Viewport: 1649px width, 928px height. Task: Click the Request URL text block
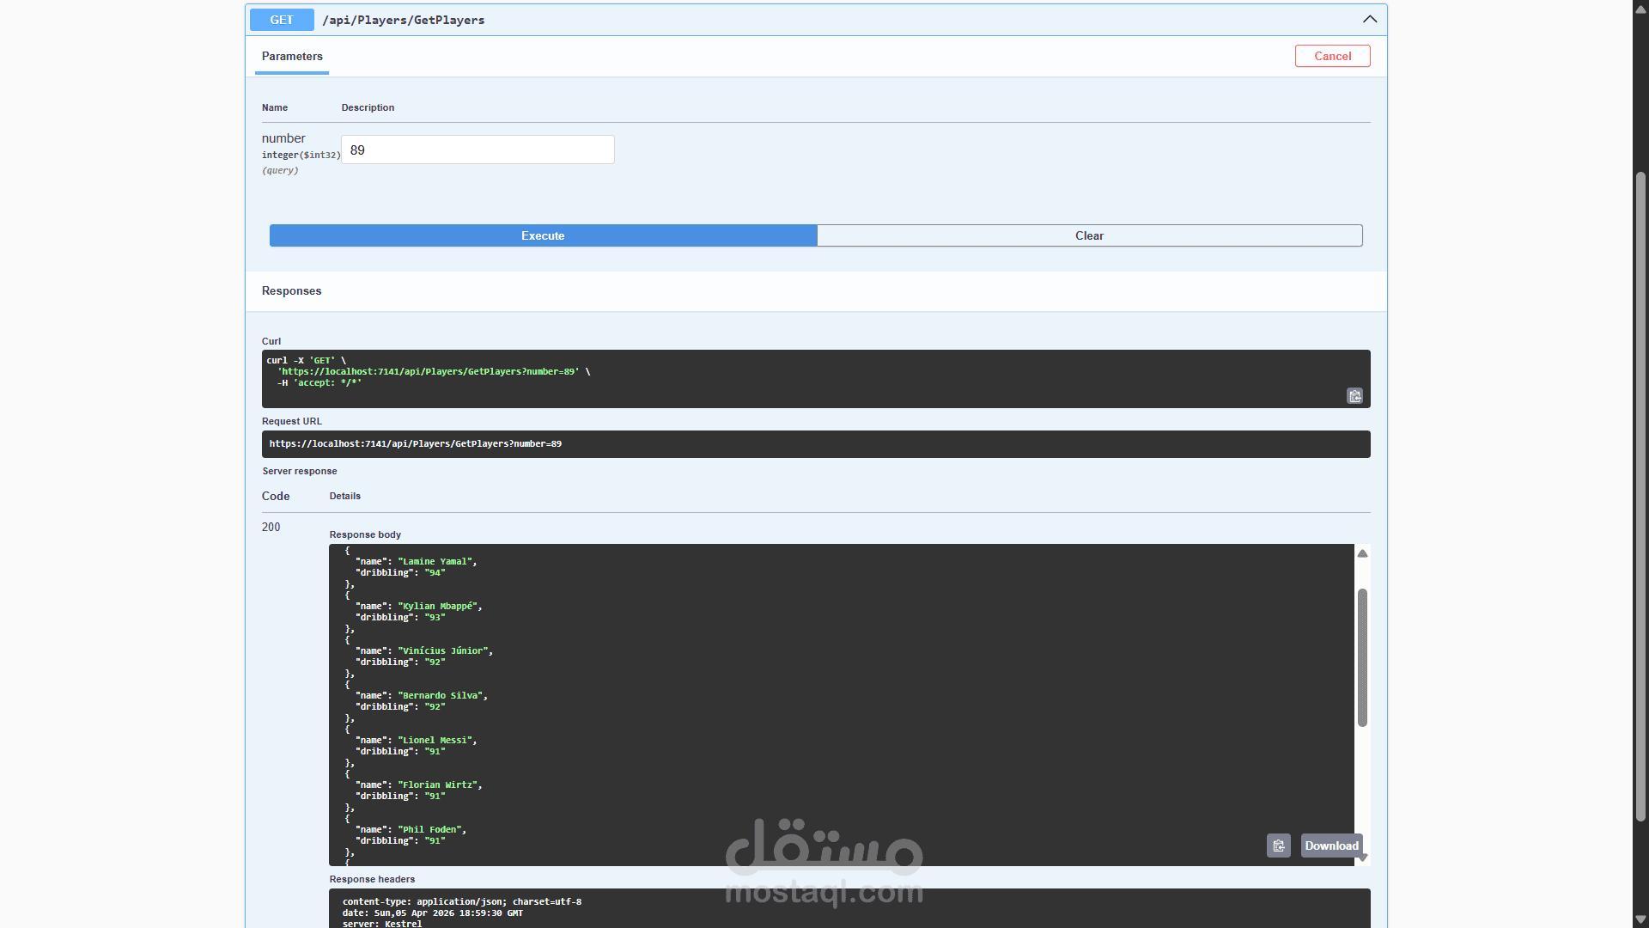pyautogui.click(x=416, y=444)
